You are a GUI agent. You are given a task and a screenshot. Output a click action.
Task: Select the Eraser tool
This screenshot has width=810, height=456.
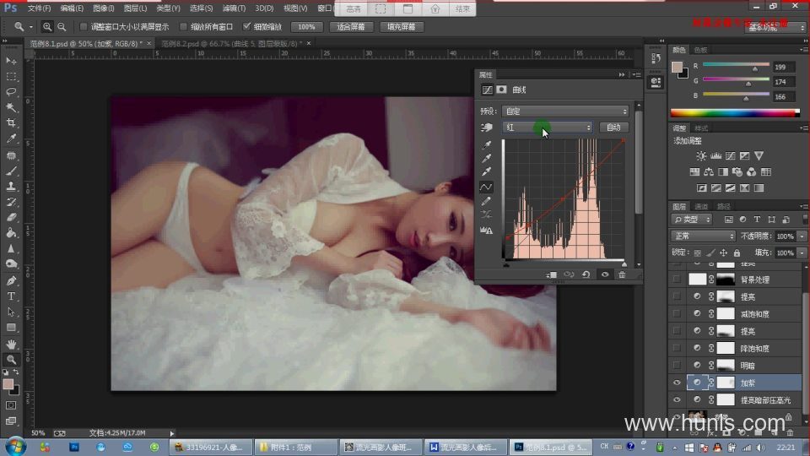point(11,217)
